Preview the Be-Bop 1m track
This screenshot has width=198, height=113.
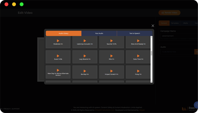coord(85,71)
